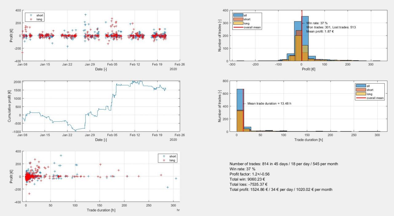394x216 pixels.
Task: Click the "Feb 05" tick label on cumulative profit plot
Action: tap(112, 135)
